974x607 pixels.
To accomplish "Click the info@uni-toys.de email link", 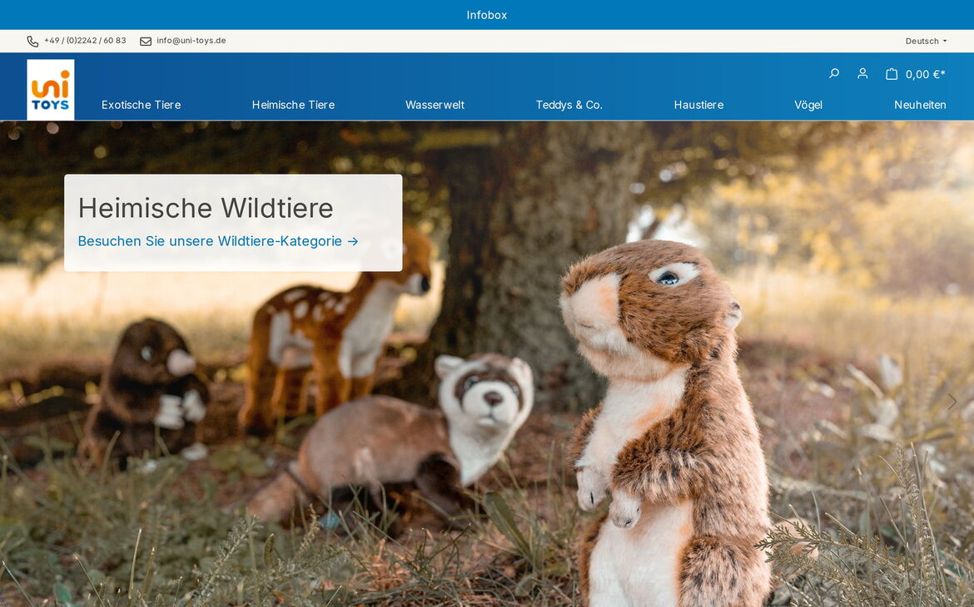I will click(x=191, y=41).
